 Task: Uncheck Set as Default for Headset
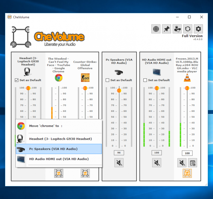click(x=17, y=80)
